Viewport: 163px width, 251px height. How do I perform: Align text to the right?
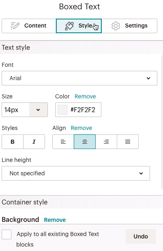coord(106,142)
